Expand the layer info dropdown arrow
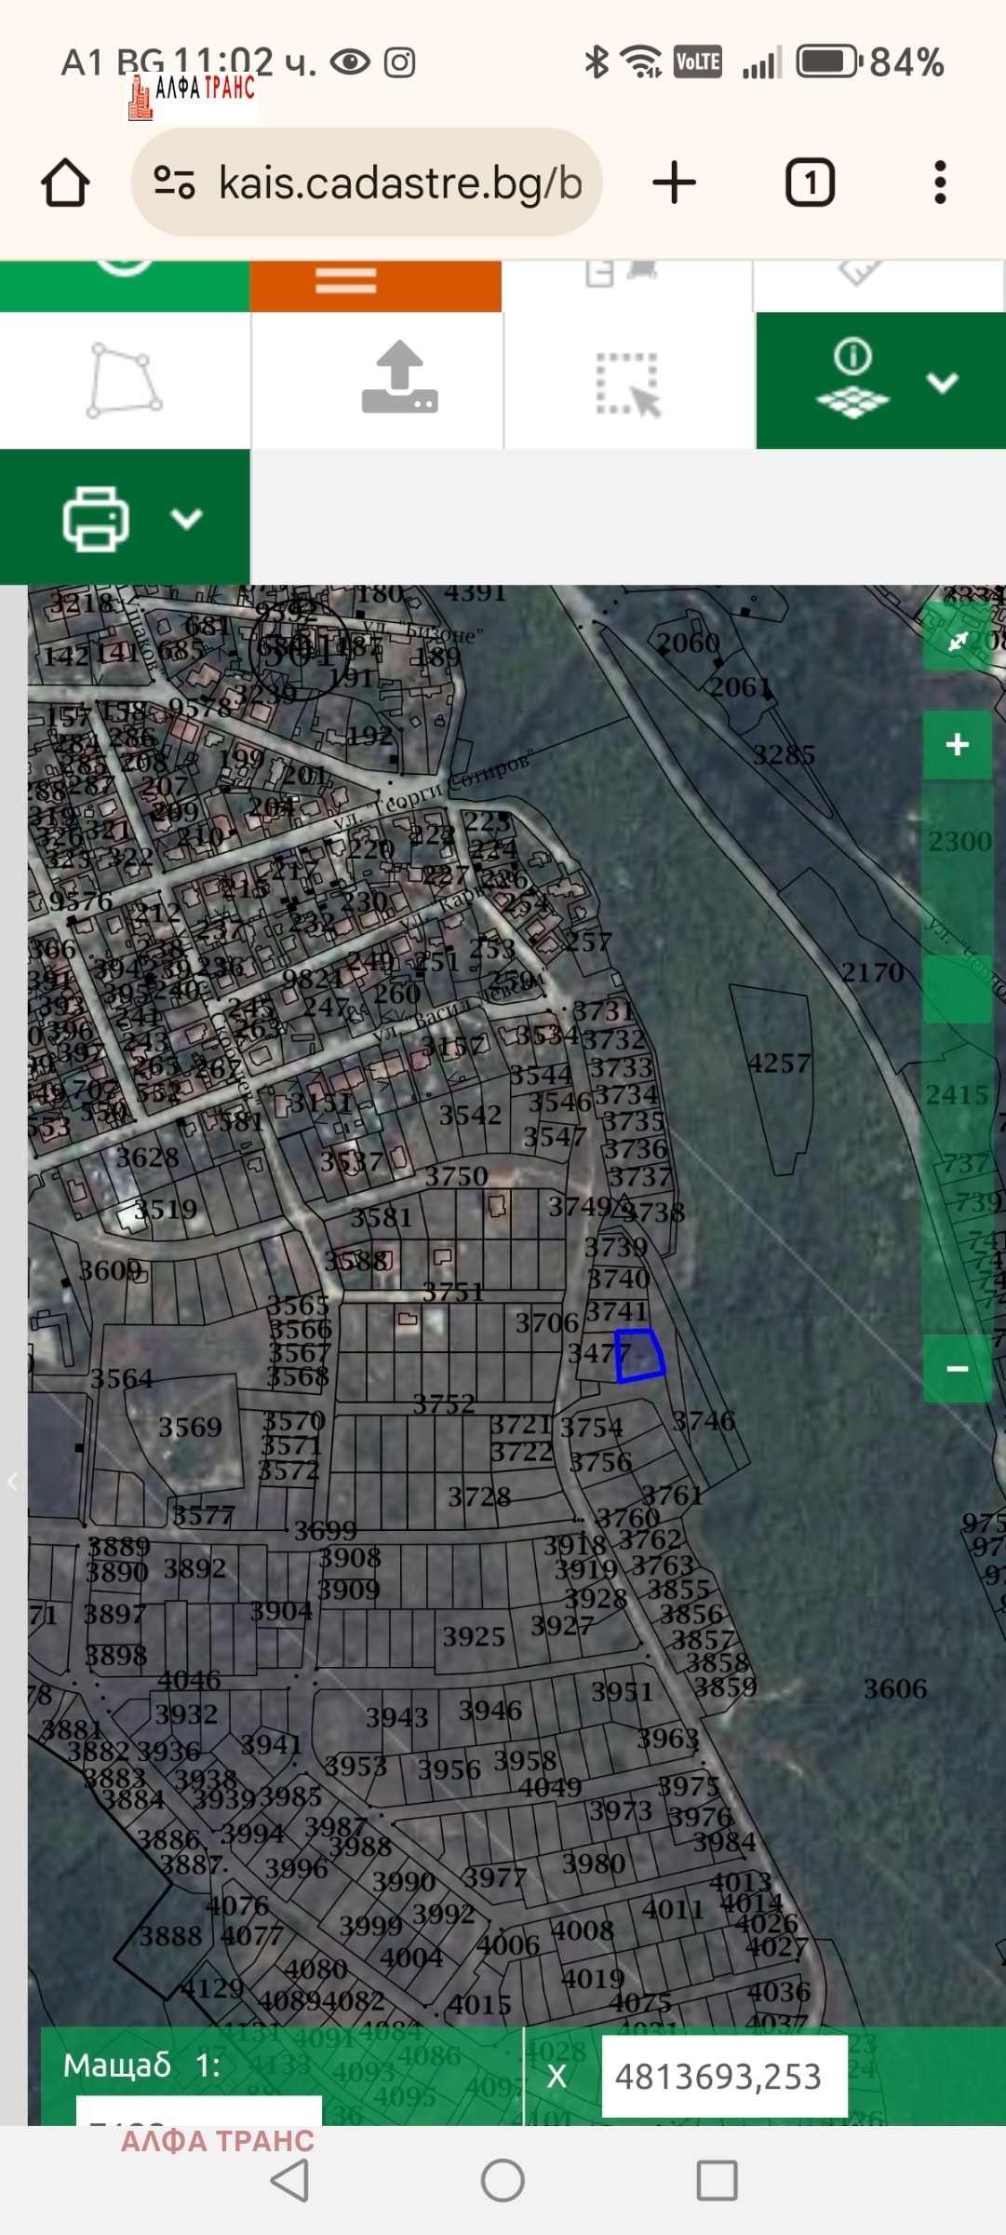The width and height of the screenshot is (1006, 2235). [x=943, y=383]
